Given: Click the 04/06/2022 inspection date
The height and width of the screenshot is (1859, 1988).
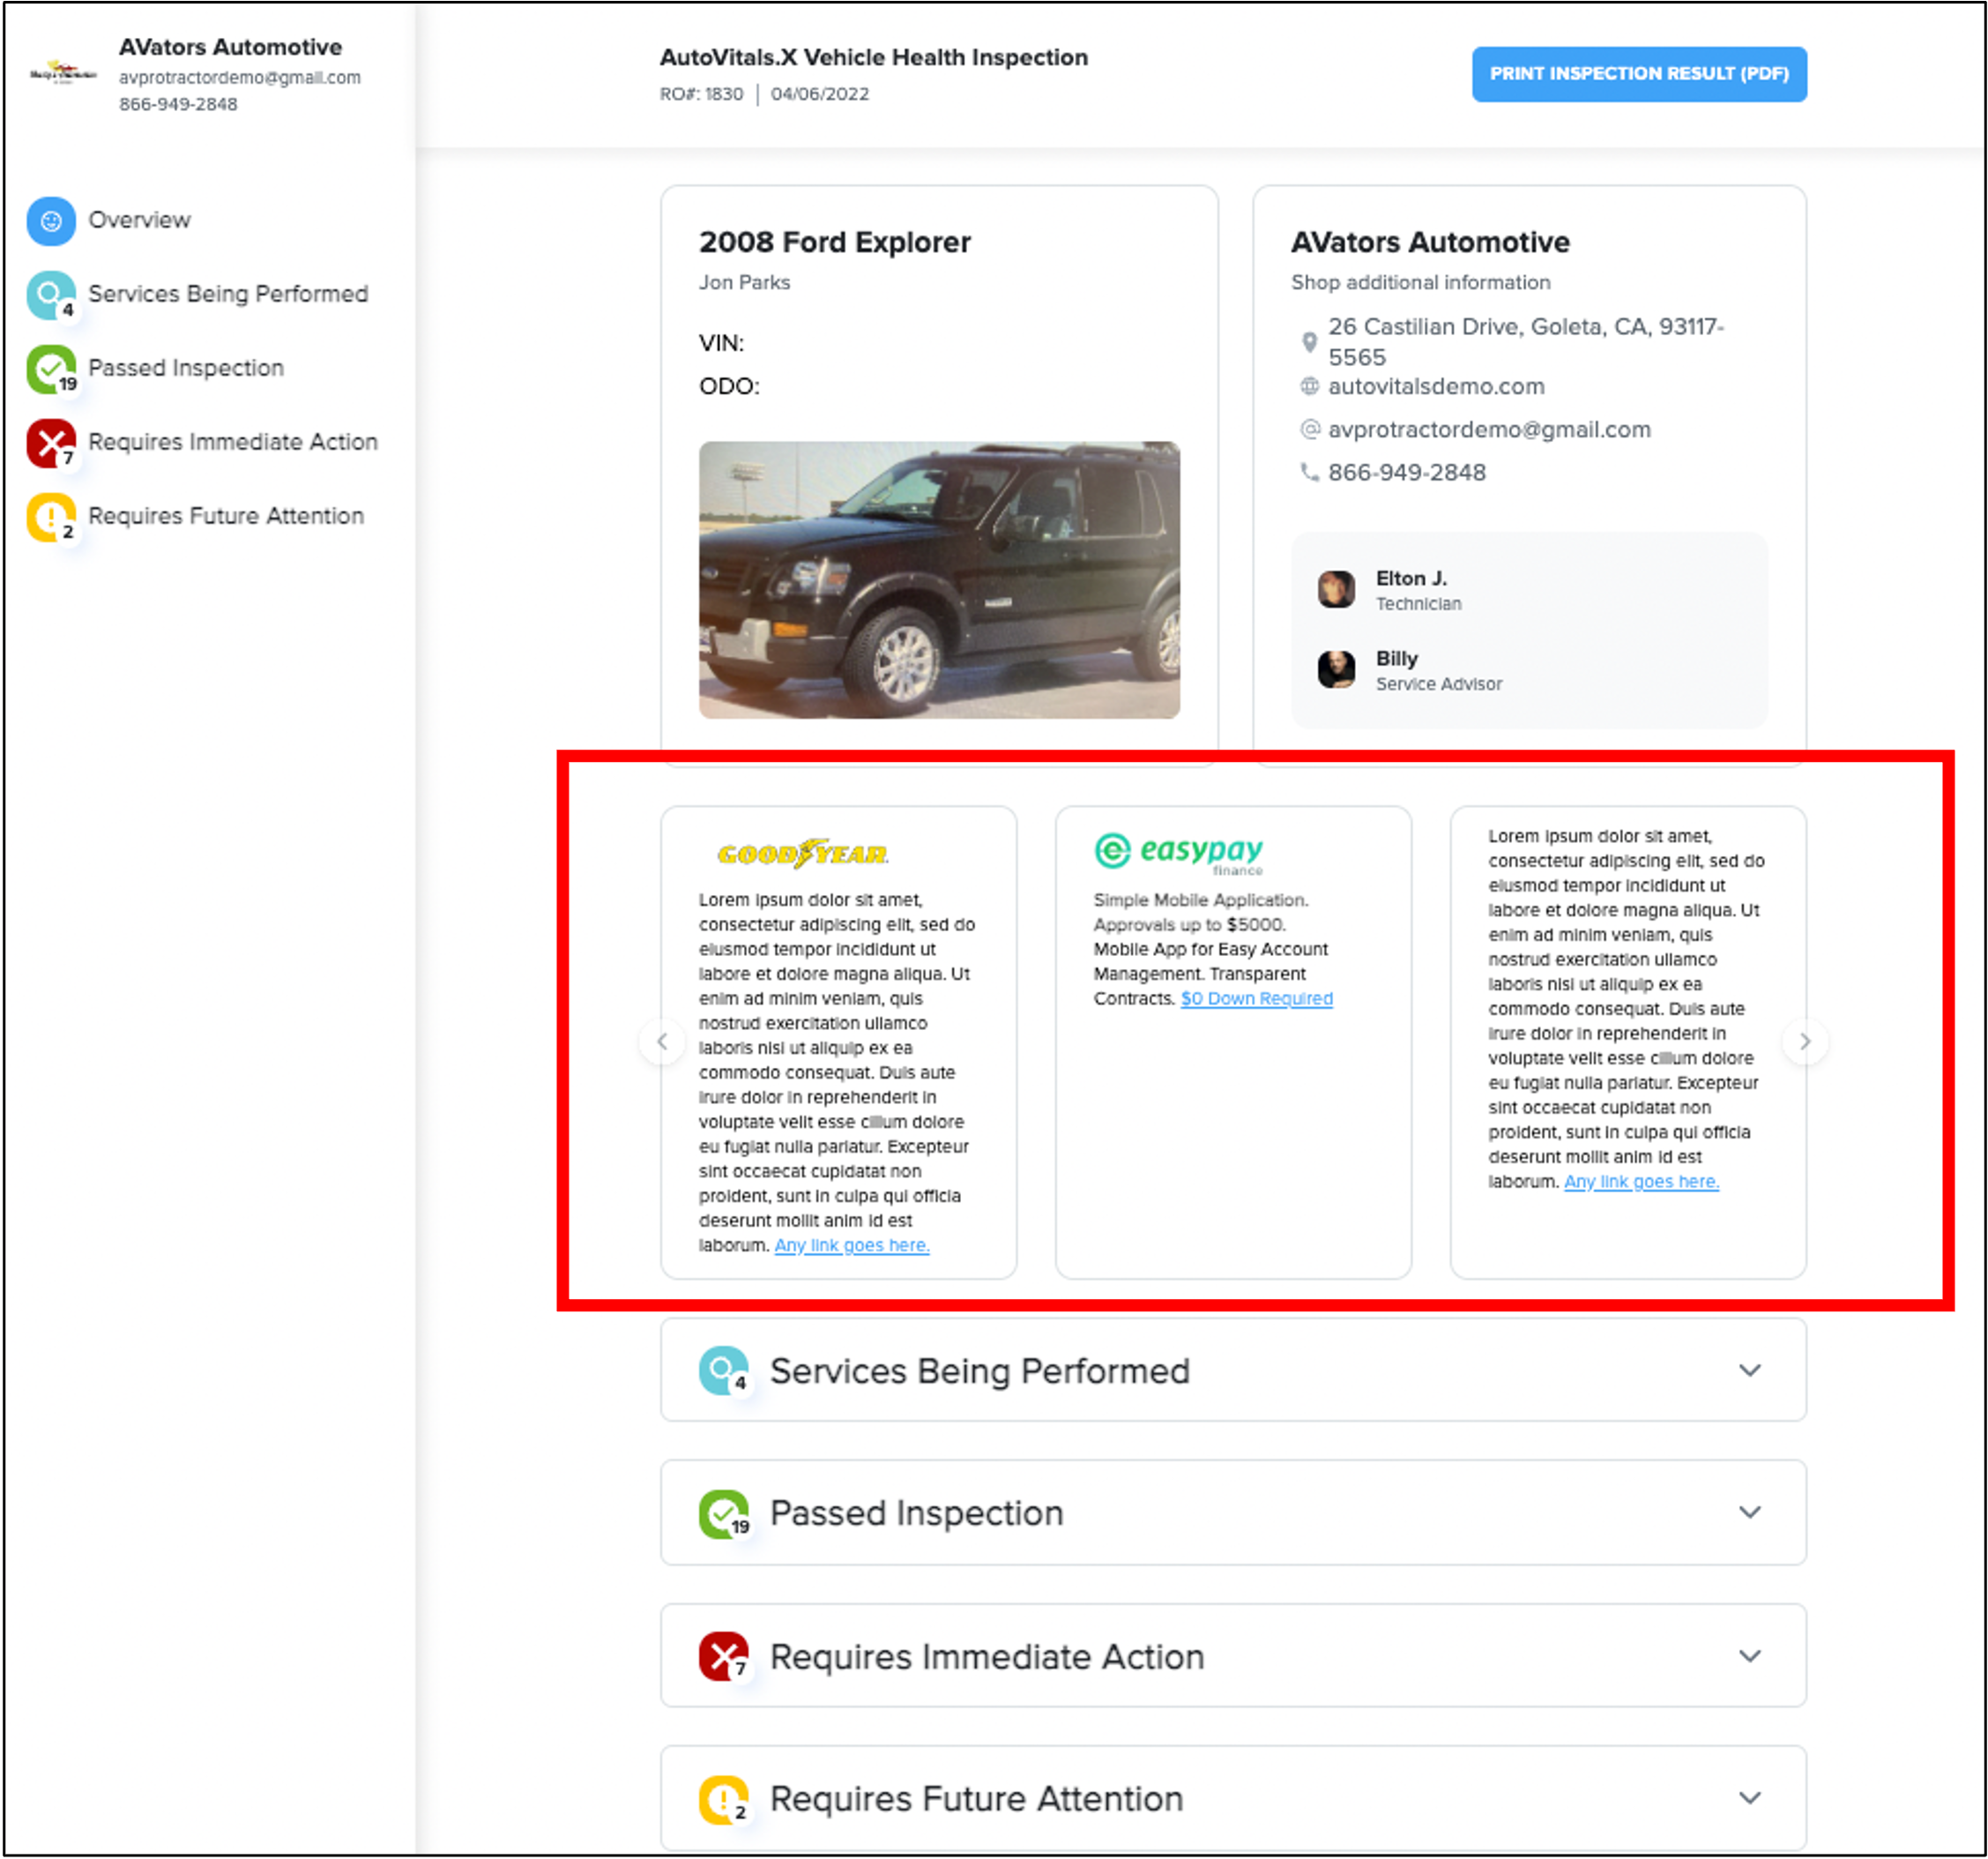Looking at the screenshot, I should [820, 94].
